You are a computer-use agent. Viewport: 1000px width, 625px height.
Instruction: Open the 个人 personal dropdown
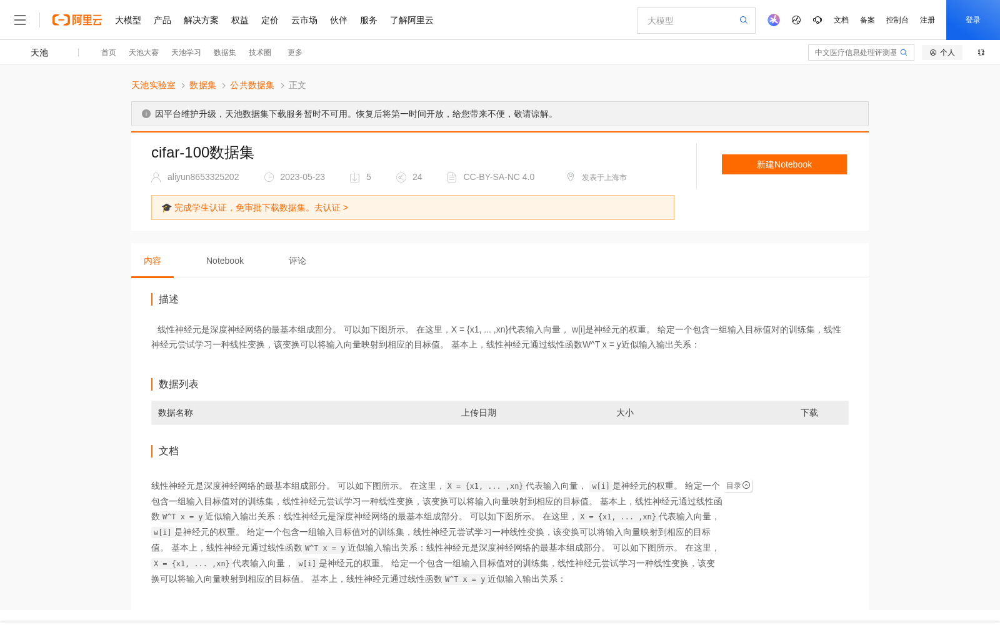tap(942, 52)
